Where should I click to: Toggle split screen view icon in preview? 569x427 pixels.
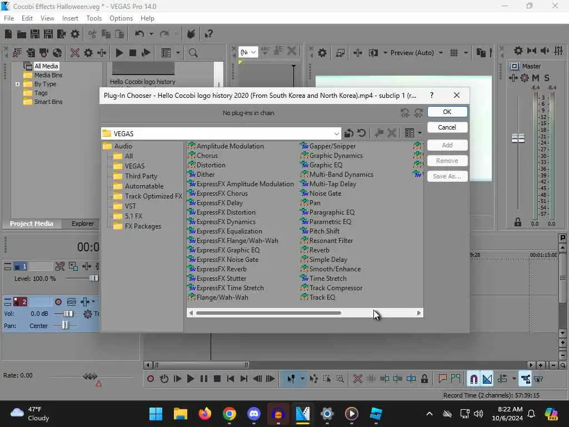click(373, 53)
